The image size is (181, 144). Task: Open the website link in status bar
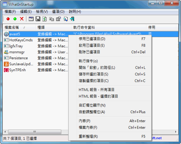pyautogui.click(x=156, y=138)
